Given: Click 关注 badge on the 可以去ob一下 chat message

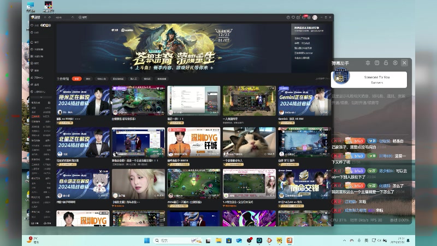Looking at the screenshot, I should (x=337, y=171).
